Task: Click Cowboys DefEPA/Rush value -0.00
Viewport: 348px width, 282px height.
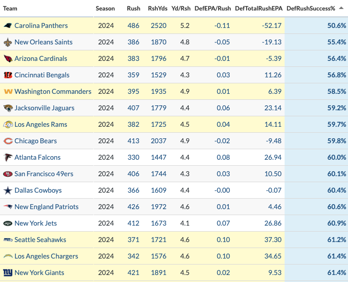Action: (222, 190)
